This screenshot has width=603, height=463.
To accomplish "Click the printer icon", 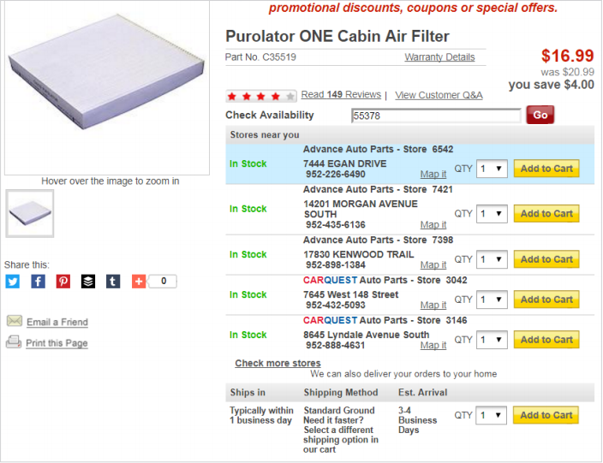I will pos(14,342).
